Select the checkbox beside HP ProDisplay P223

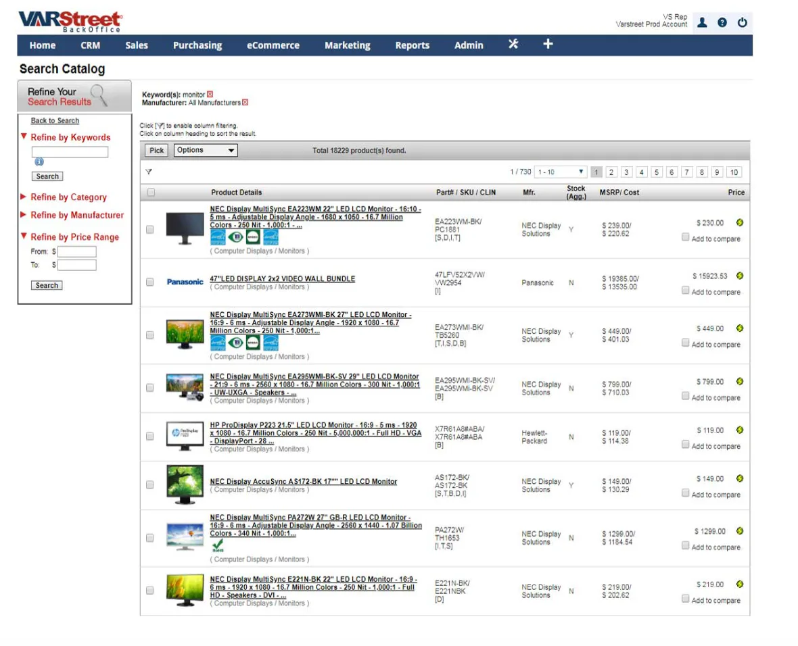(x=149, y=436)
